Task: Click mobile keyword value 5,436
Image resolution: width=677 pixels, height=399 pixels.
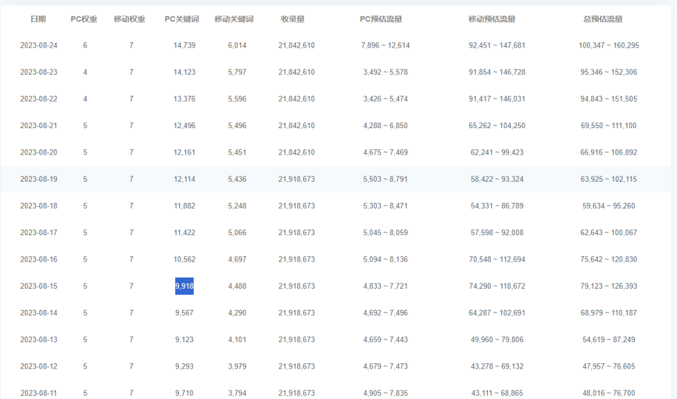Action: pyautogui.click(x=237, y=179)
